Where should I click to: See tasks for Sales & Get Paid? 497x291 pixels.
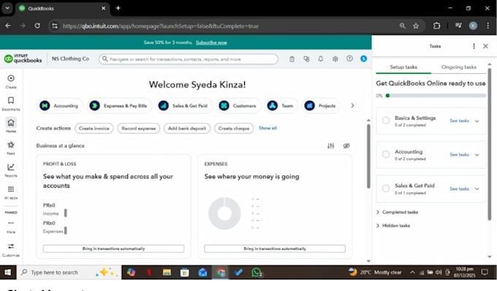click(x=459, y=189)
